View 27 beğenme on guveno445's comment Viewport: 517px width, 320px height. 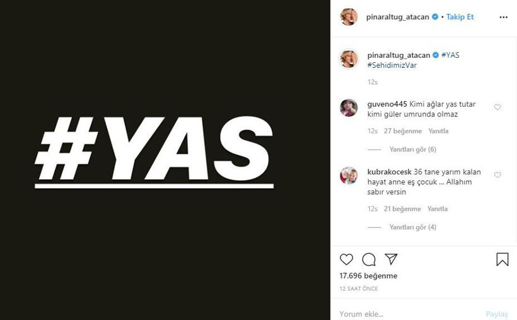pos(403,131)
